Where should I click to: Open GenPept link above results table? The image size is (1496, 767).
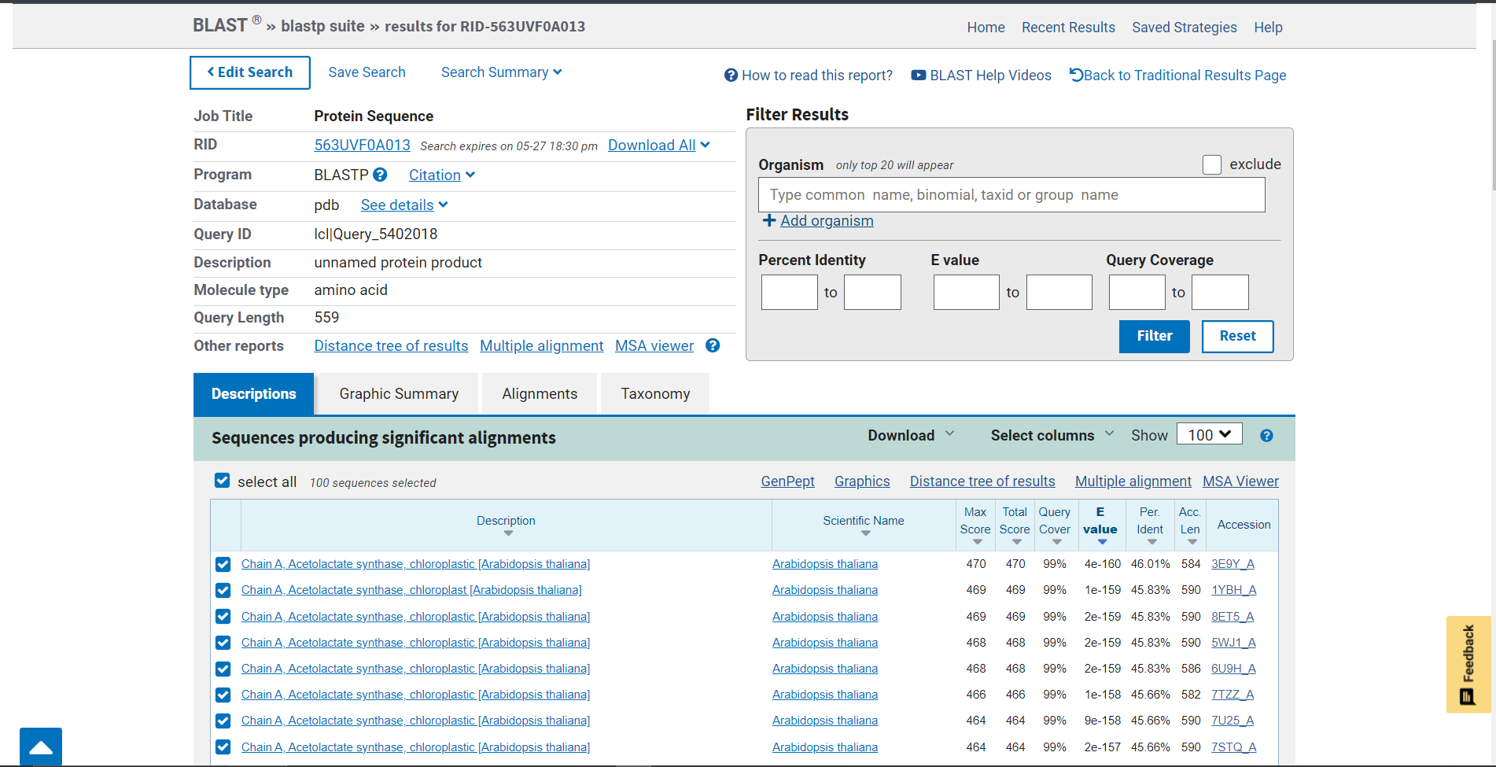(x=787, y=481)
